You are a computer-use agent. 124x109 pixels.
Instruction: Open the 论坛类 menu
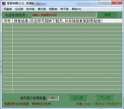click(x=19, y=9)
